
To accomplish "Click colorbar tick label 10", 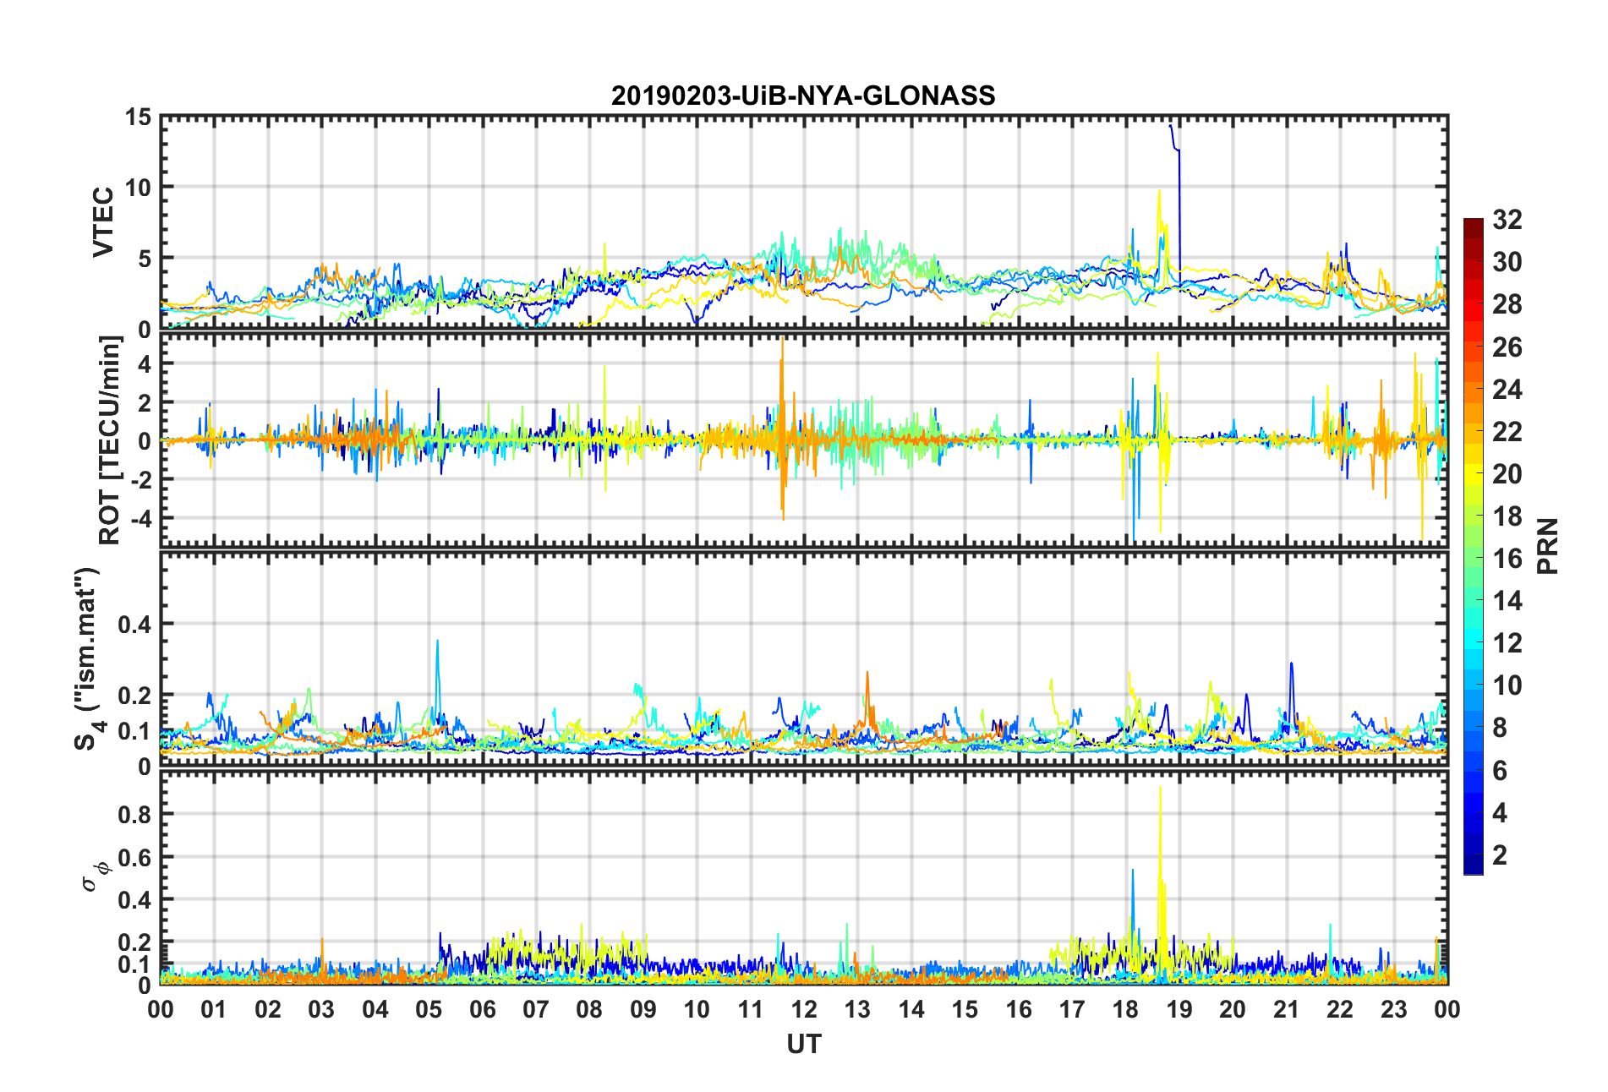I will pos(1507,685).
